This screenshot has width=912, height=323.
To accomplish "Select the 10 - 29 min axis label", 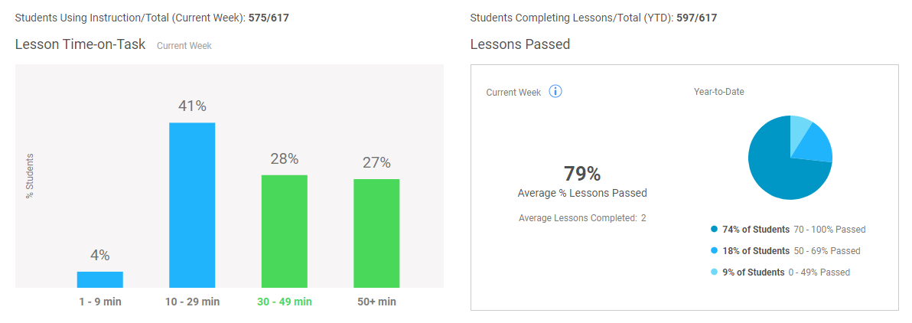I will pos(192,302).
